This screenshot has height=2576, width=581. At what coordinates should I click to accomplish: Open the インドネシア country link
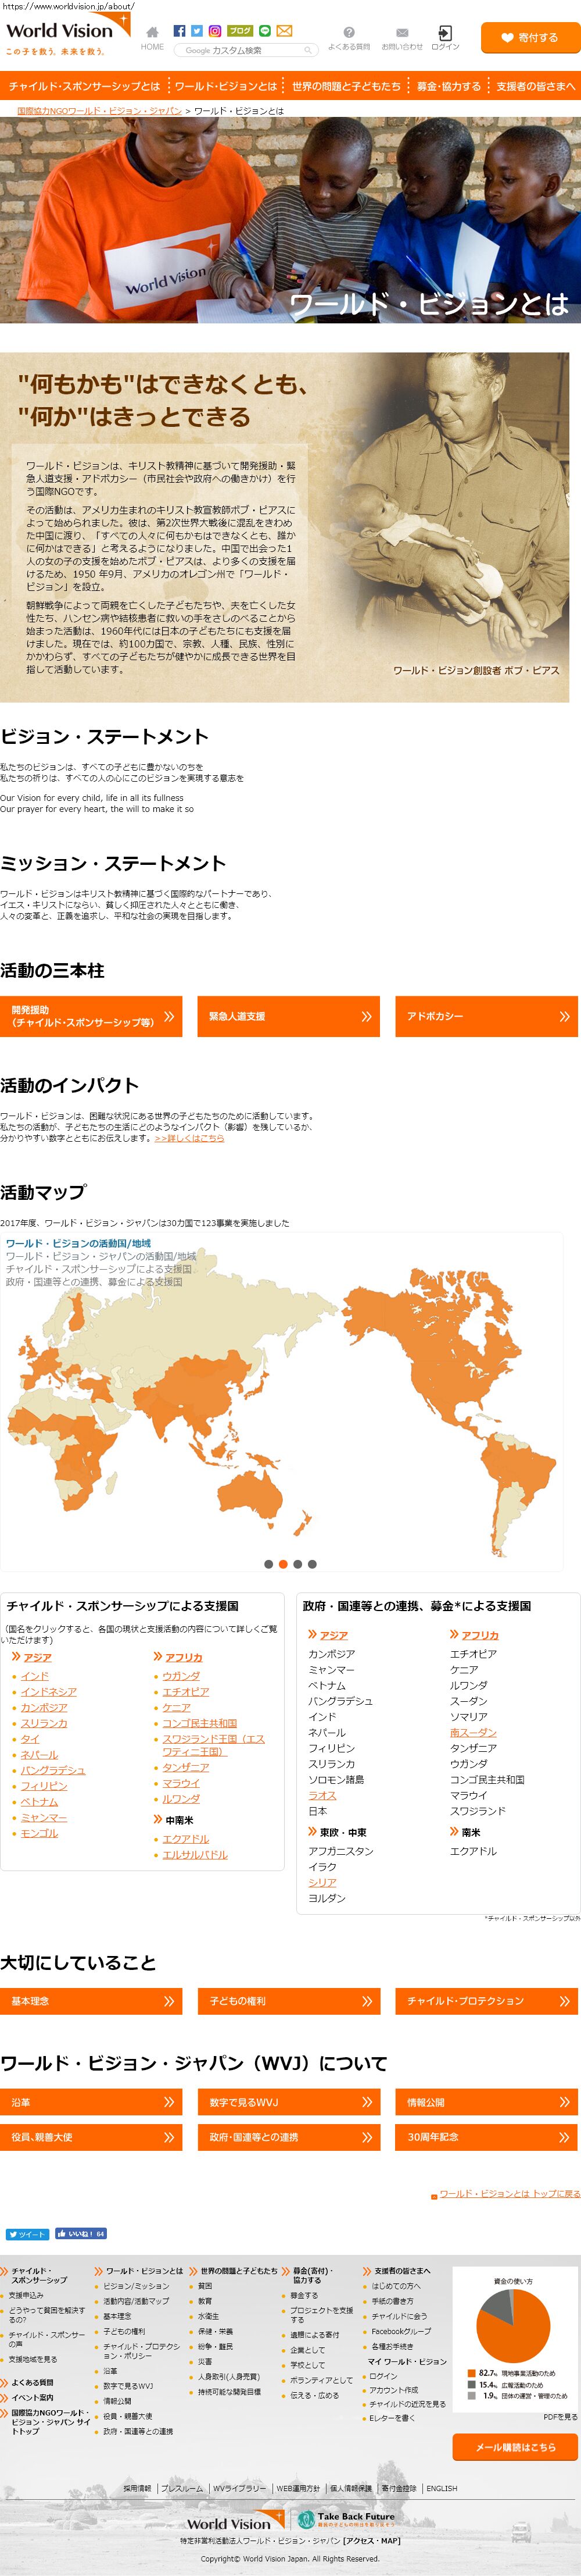[49, 1692]
